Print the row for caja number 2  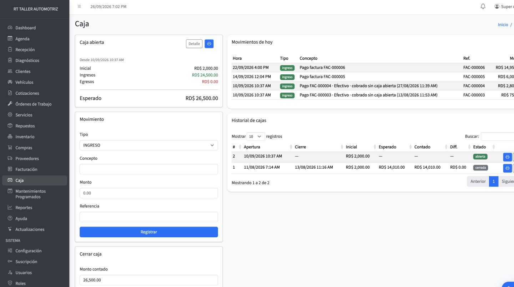pyautogui.click(x=507, y=157)
